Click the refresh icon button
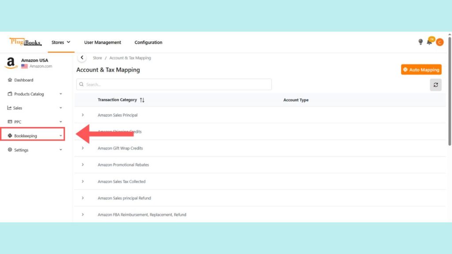Viewport: 452px width, 254px height. pos(436,85)
